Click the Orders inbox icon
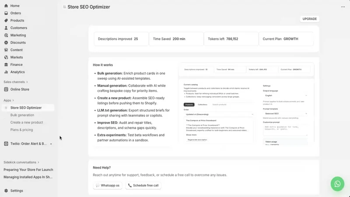The image size is (350, 197). pos(6,13)
